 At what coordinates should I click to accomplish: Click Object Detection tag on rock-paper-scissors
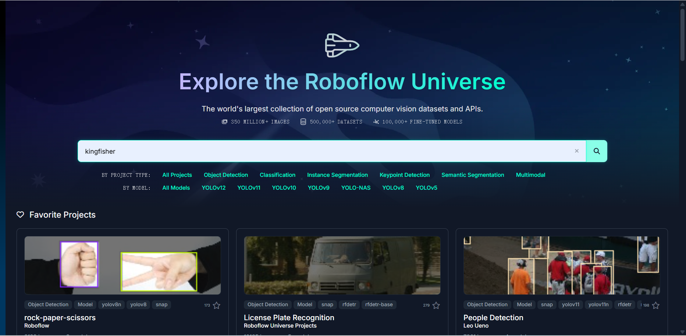[x=48, y=305]
